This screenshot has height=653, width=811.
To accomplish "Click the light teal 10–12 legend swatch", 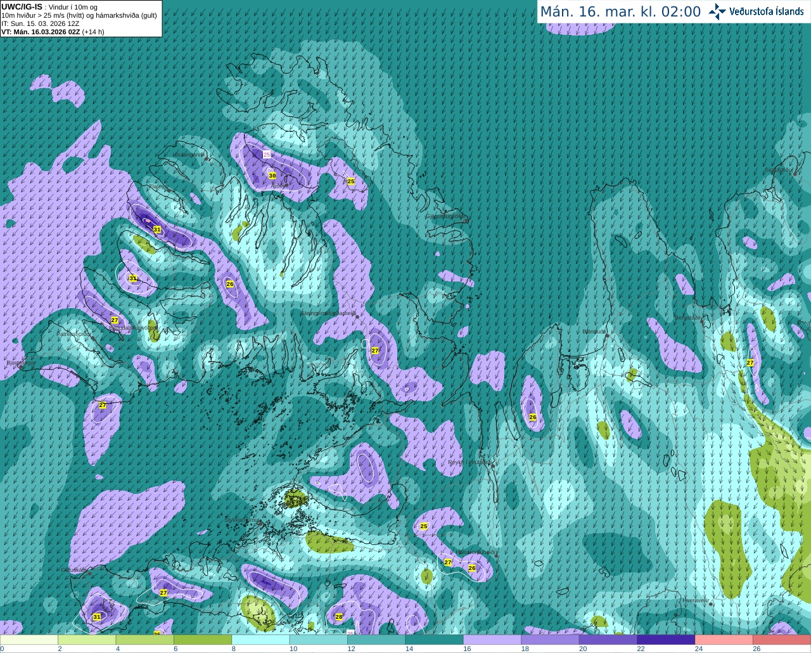I will click(319, 640).
